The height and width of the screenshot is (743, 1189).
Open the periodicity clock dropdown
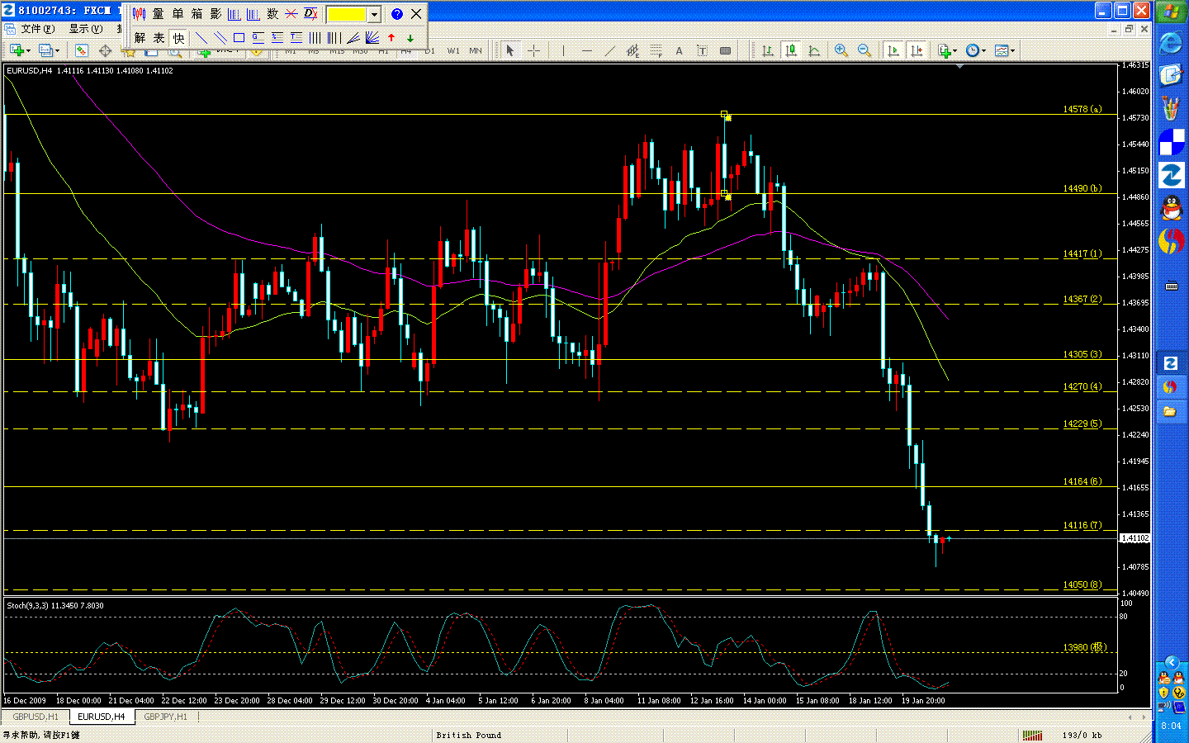pyautogui.click(x=976, y=50)
